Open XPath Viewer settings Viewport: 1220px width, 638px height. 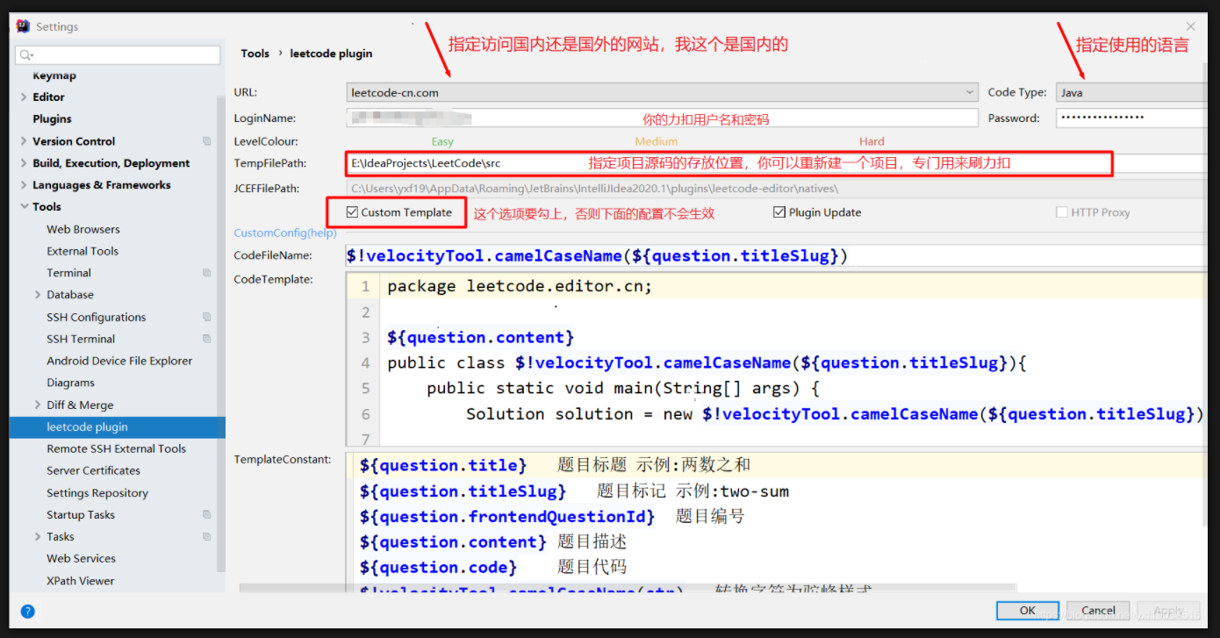[x=81, y=581]
